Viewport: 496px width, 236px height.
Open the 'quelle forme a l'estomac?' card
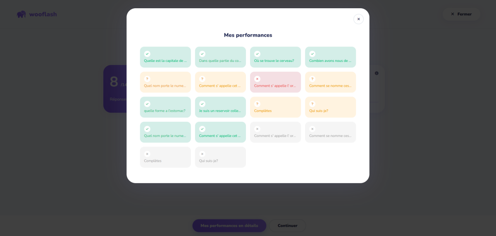165,107
